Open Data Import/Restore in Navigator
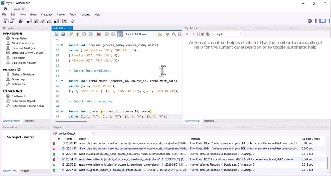 (x=23, y=63)
